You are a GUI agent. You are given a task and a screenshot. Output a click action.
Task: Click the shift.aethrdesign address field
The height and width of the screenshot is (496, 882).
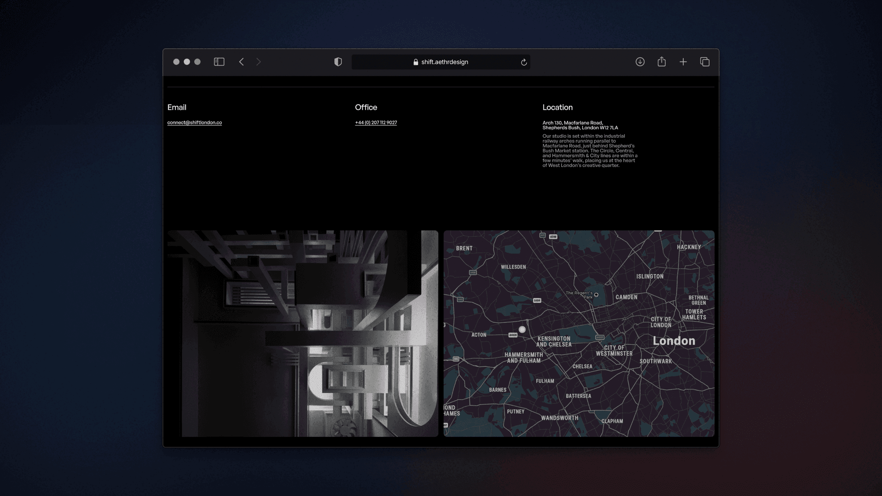click(441, 62)
